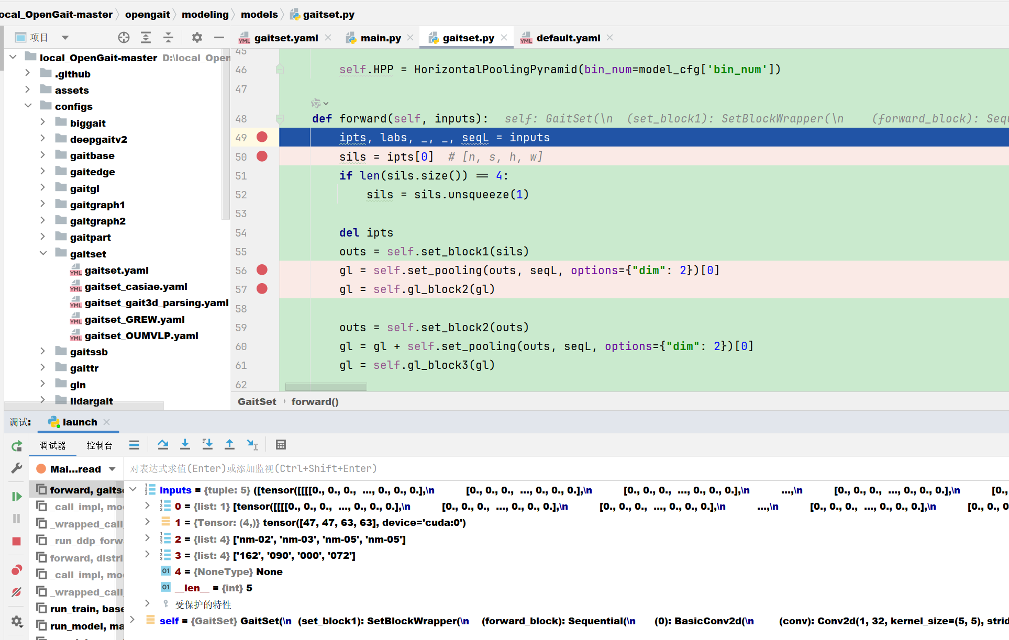Remove breakpoint on line 49

pos(262,137)
